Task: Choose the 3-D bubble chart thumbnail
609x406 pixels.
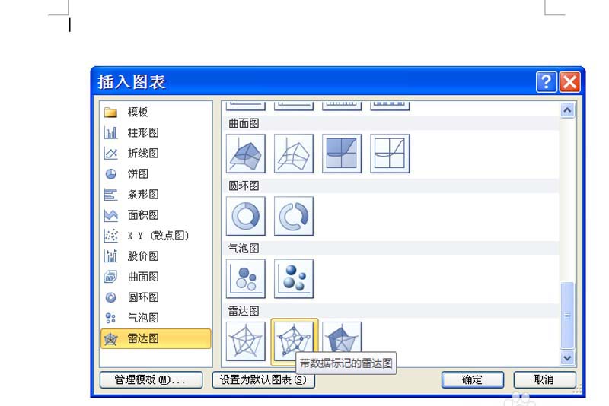Action: click(x=294, y=278)
